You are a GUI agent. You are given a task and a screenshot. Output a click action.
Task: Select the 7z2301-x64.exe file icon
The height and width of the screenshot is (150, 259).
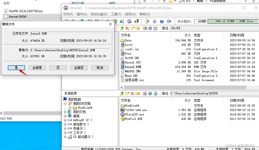click(x=123, y=110)
